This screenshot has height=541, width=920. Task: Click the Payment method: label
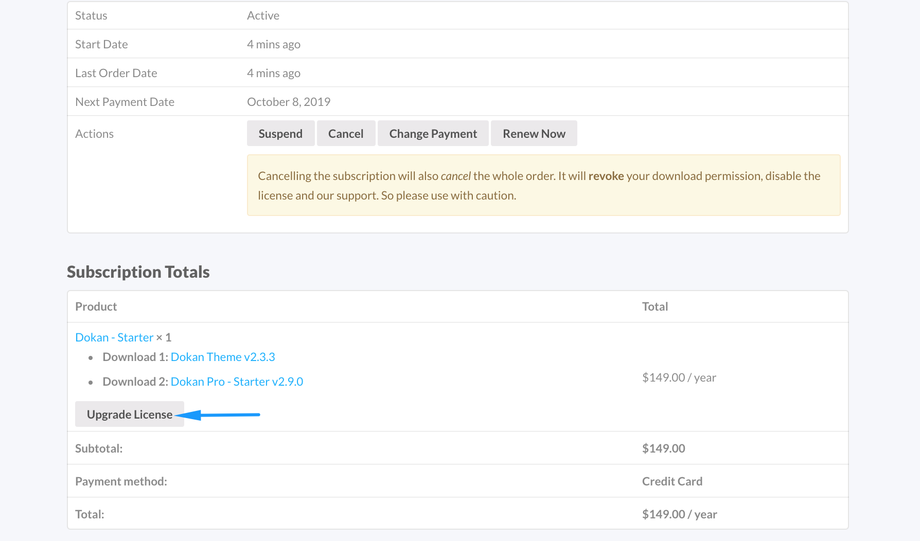pyautogui.click(x=121, y=481)
